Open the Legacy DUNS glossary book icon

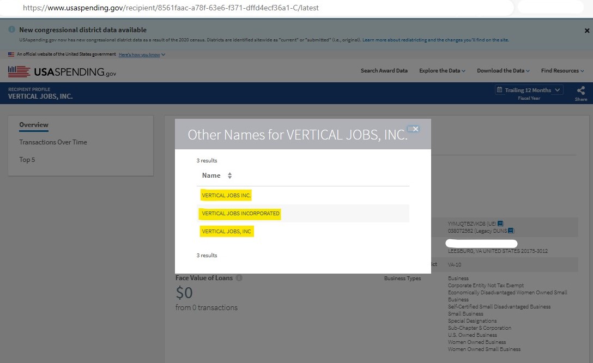point(511,231)
